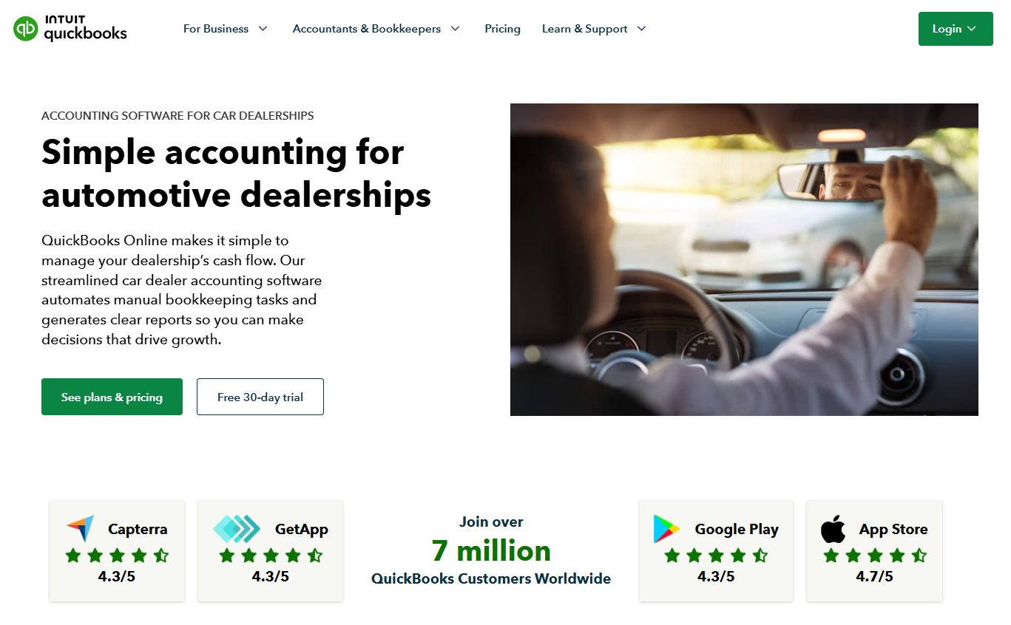Click the GetApp chevrons logo icon
1011x625 pixels.
coord(237,529)
